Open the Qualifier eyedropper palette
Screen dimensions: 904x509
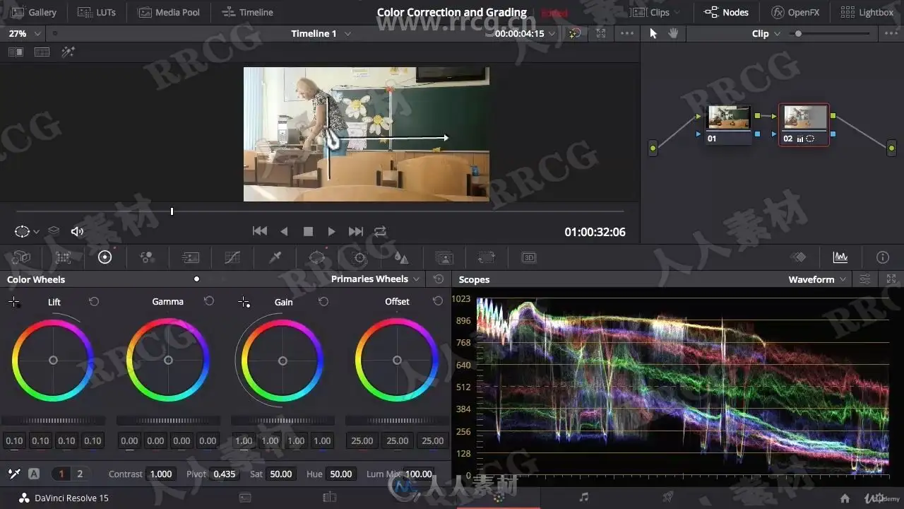(x=275, y=257)
